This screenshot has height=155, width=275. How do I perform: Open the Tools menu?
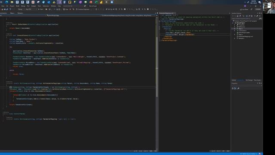tap(39, 6)
